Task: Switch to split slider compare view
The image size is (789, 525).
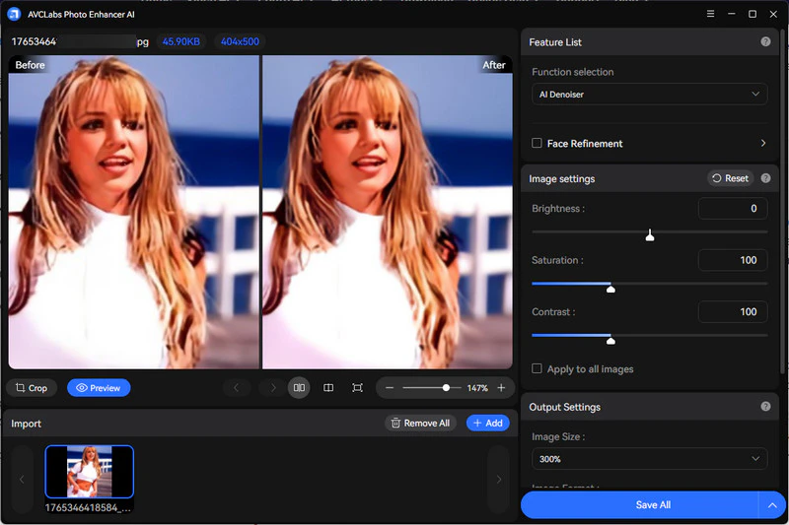Action: coord(328,388)
